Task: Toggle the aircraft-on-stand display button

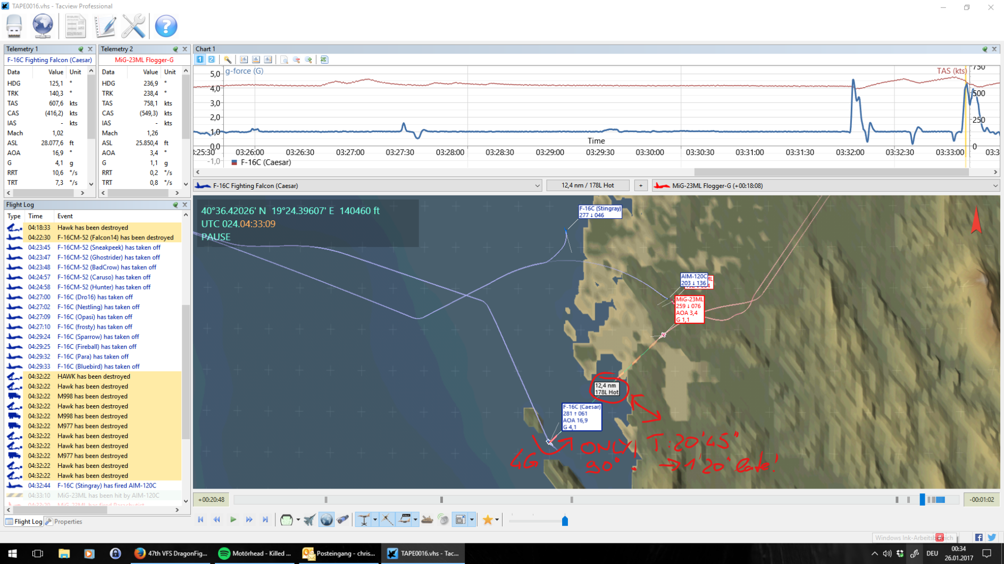Action: [364, 520]
